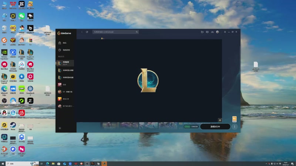
Task: Open the second banner thumbnail at bottom
Action: (x=129, y=125)
